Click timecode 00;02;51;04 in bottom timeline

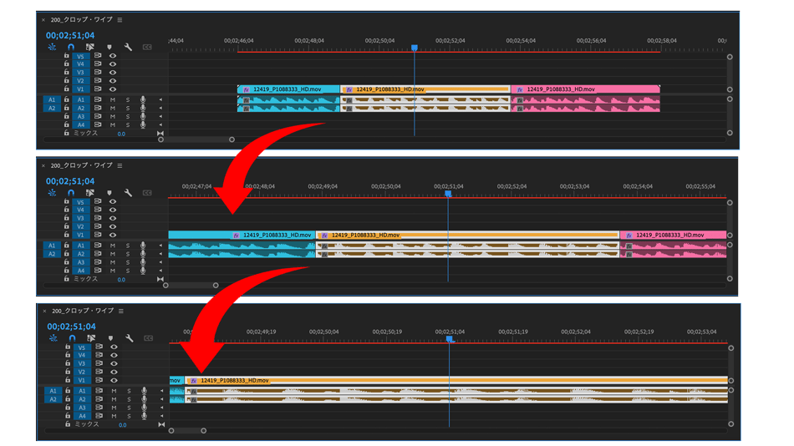tap(71, 327)
